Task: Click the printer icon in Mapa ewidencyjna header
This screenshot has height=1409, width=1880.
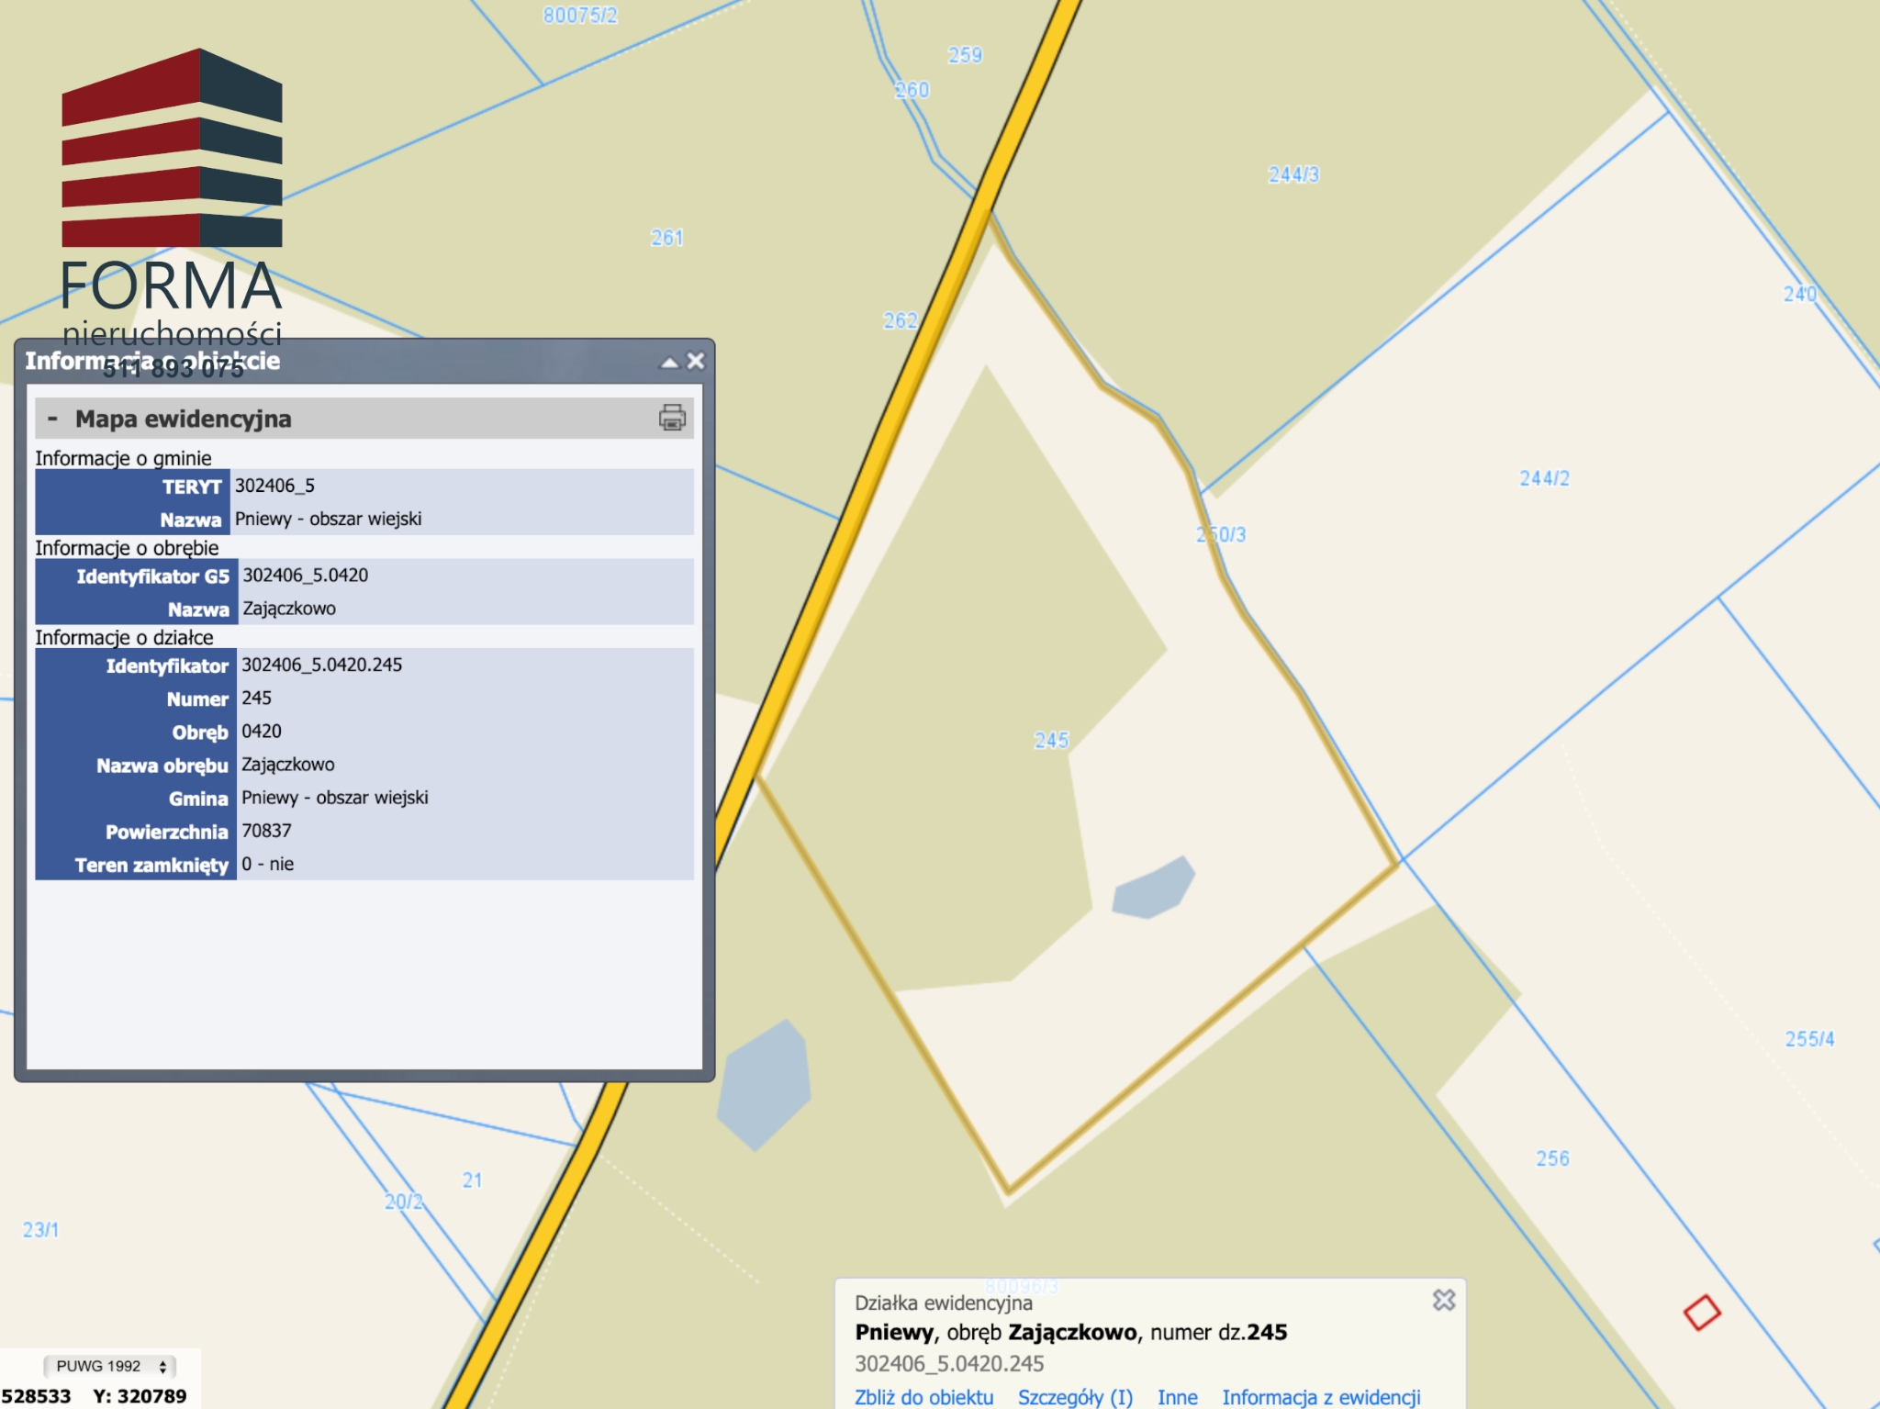Action: click(x=672, y=419)
